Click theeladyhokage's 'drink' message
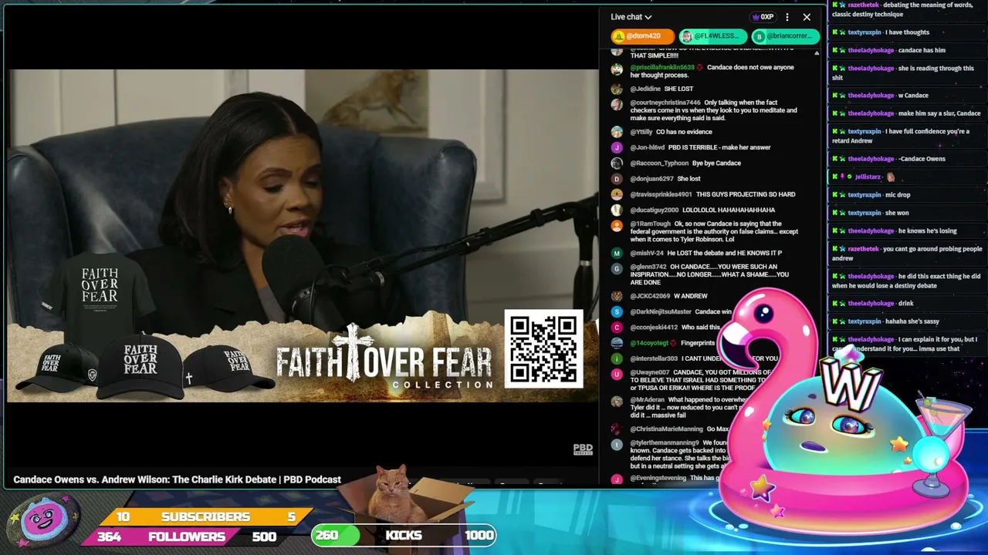Image resolution: width=988 pixels, height=555 pixels. coord(905,303)
